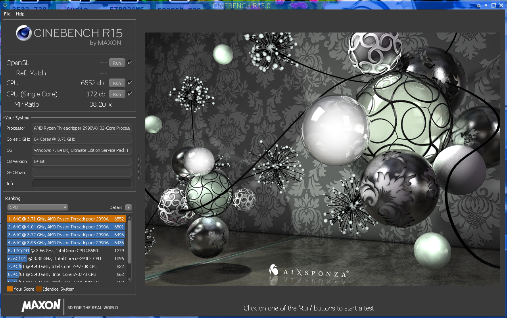Image resolution: width=507 pixels, height=318 pixels.
Task: Select the Intel Core i7-3930K ranking row
Action: click(x=66, y=259)
